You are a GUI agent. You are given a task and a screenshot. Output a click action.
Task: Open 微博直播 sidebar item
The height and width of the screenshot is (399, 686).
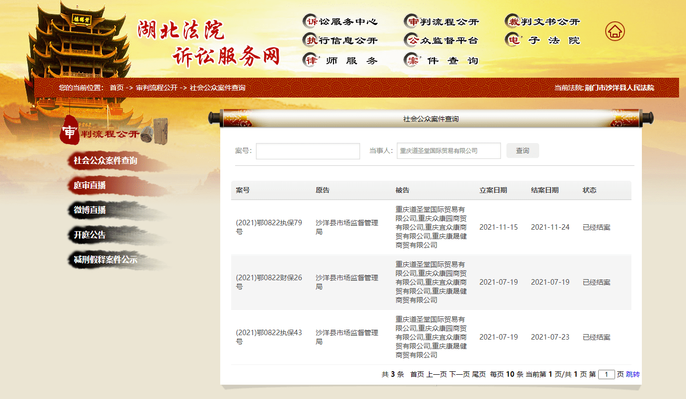click(90, 210)
